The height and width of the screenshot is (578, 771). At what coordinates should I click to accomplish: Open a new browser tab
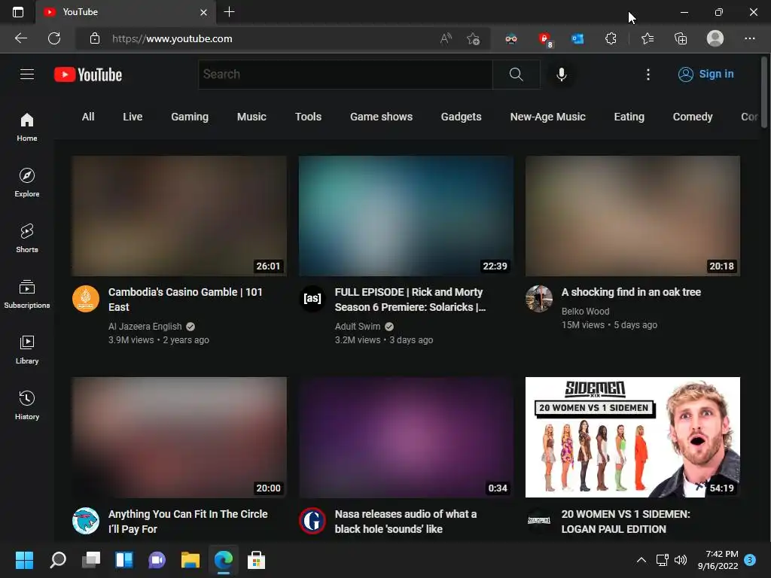(229, 12)
